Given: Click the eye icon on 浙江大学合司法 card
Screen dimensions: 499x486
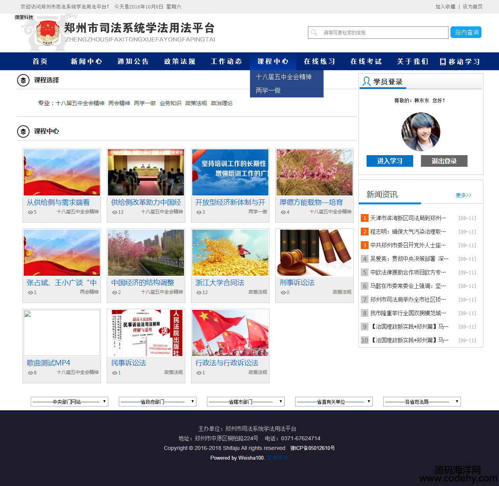Looking at the screenshot, I should pos(199,292).
